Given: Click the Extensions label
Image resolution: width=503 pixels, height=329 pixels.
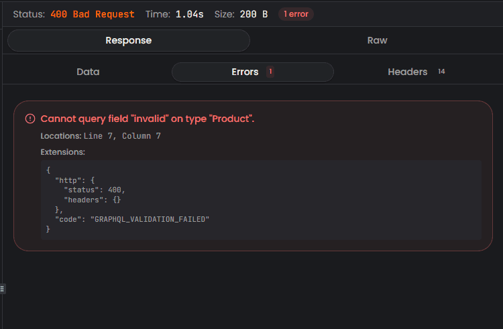Looking at the screenshot, I should pyautogui.click(x=62, y=152).
